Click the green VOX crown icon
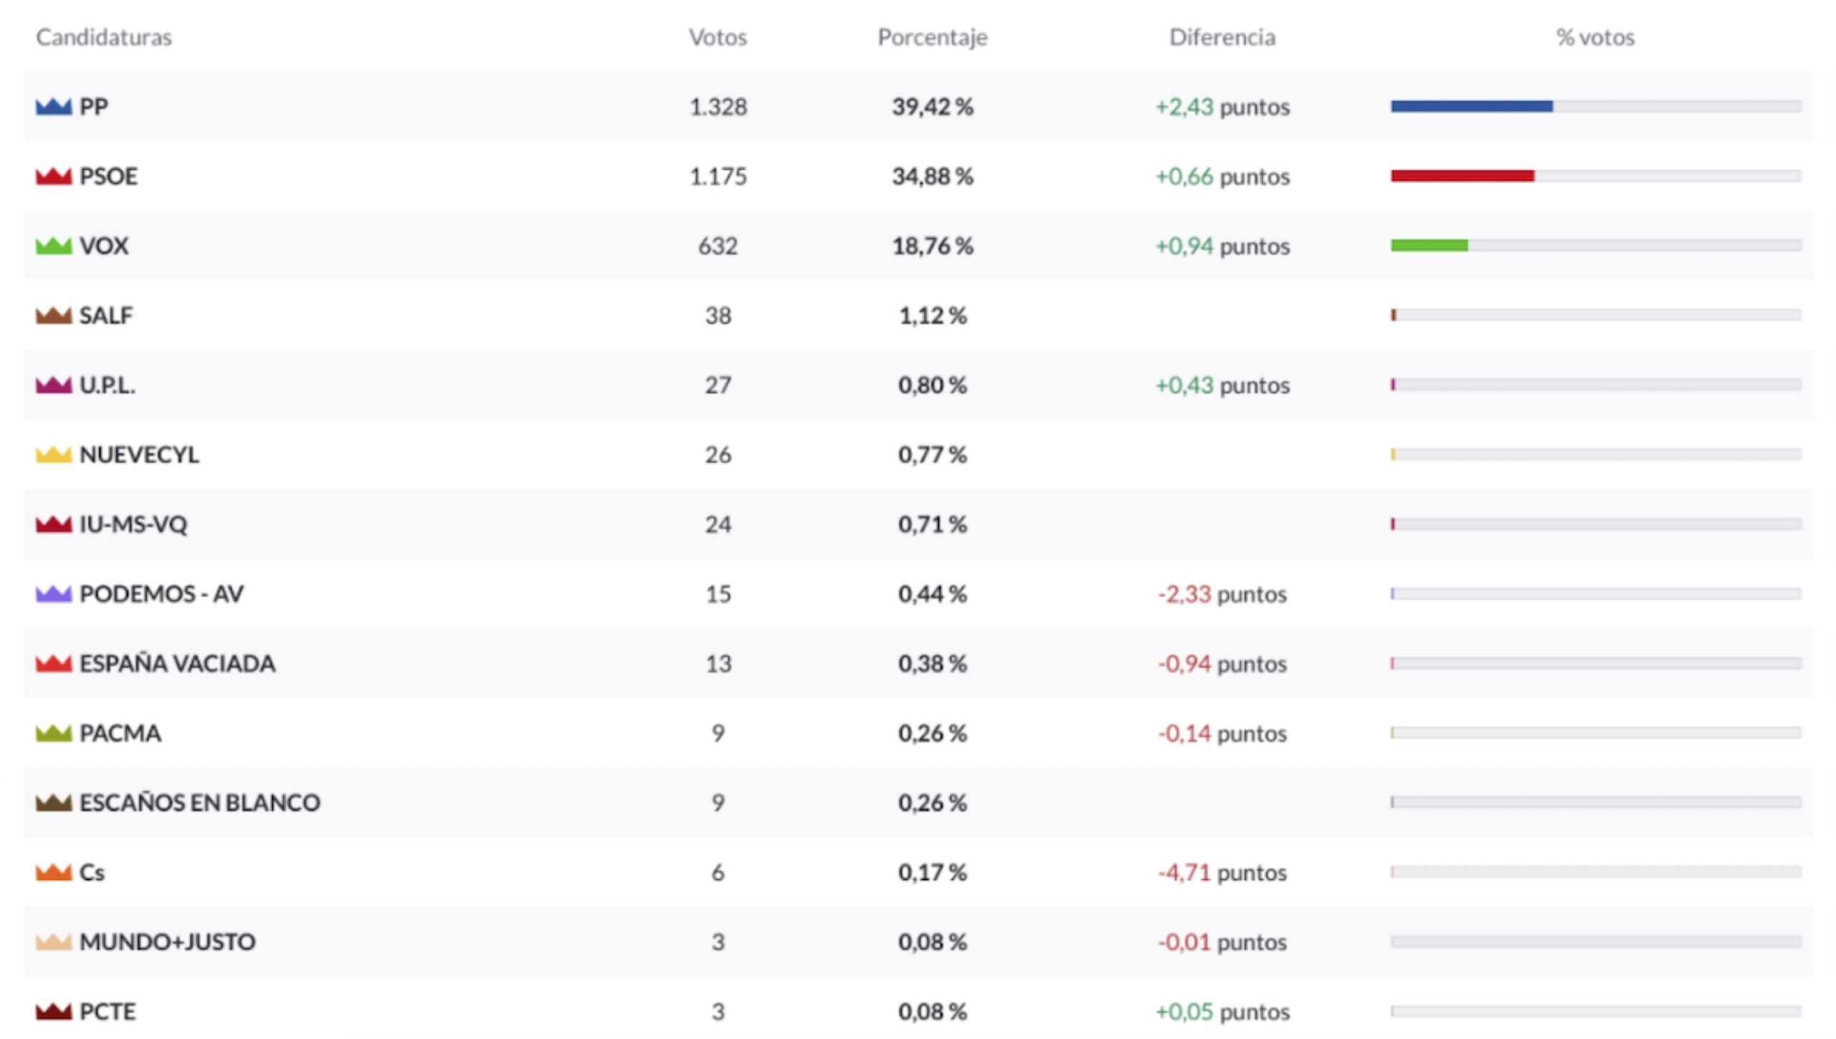Viewport: 1836px width, 1039px height. 54,246
